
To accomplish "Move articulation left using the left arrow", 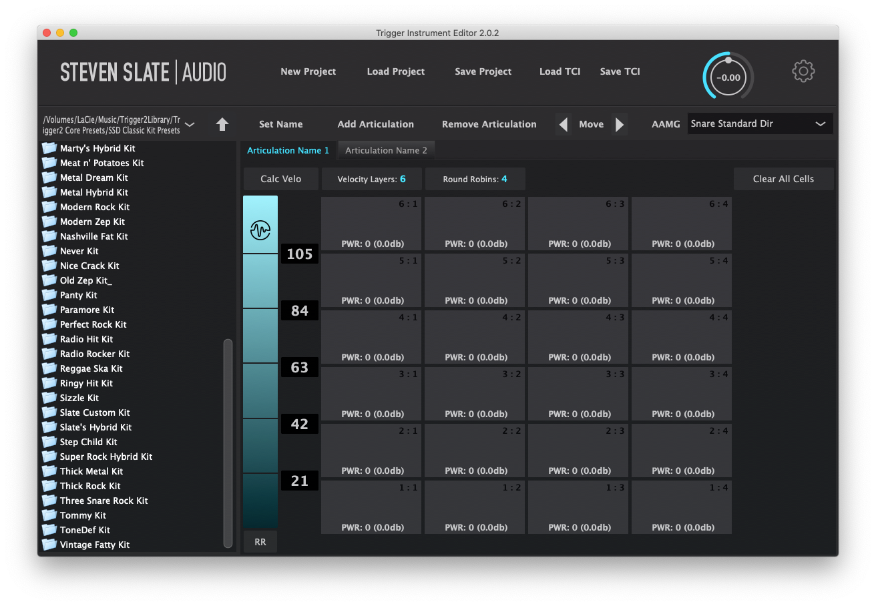I will pyautogui.click(x=563, y=123).
